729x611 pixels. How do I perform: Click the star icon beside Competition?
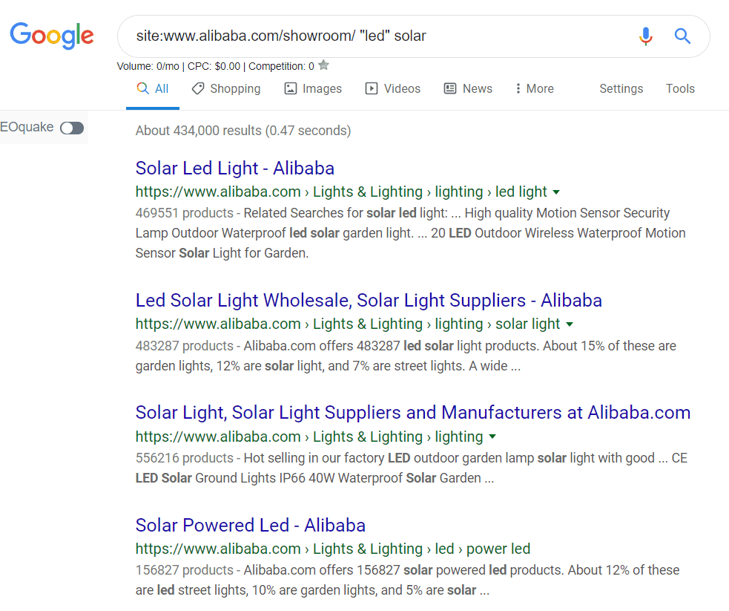(x=323, y=65)
